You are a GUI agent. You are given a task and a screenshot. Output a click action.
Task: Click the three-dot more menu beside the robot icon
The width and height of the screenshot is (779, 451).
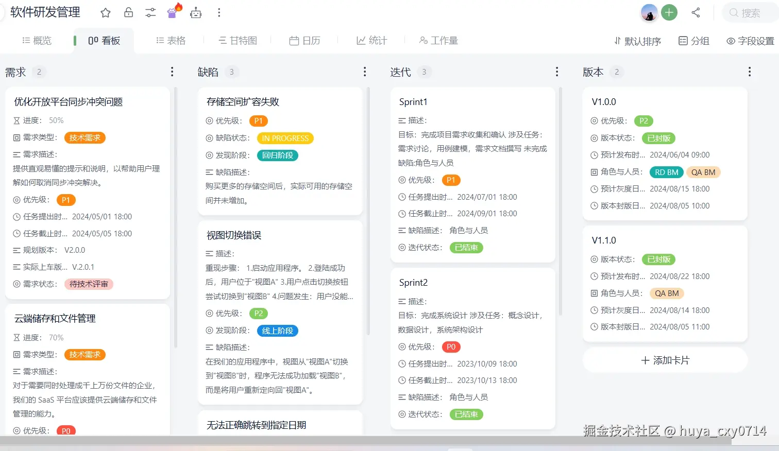(x=219, y=12)
